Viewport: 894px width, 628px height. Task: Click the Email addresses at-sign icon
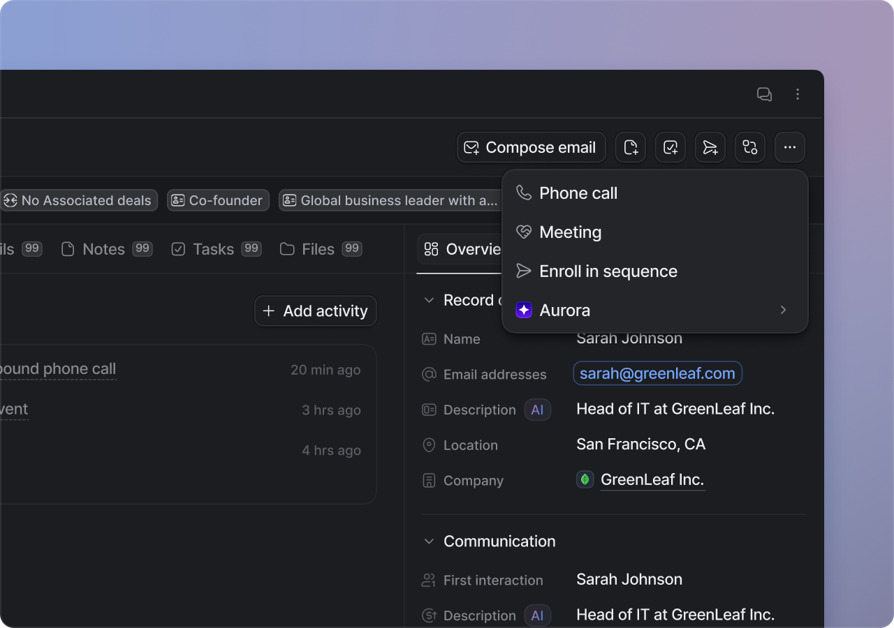point(430,375)
